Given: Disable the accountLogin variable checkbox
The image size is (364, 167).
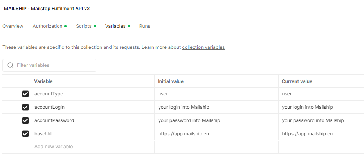Looking at the screenshot, I should click(25, 107).
